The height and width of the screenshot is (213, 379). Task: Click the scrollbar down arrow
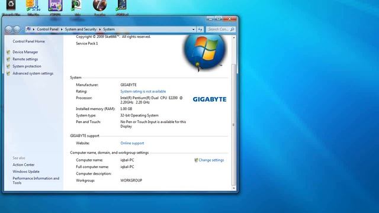pos(234,188)
